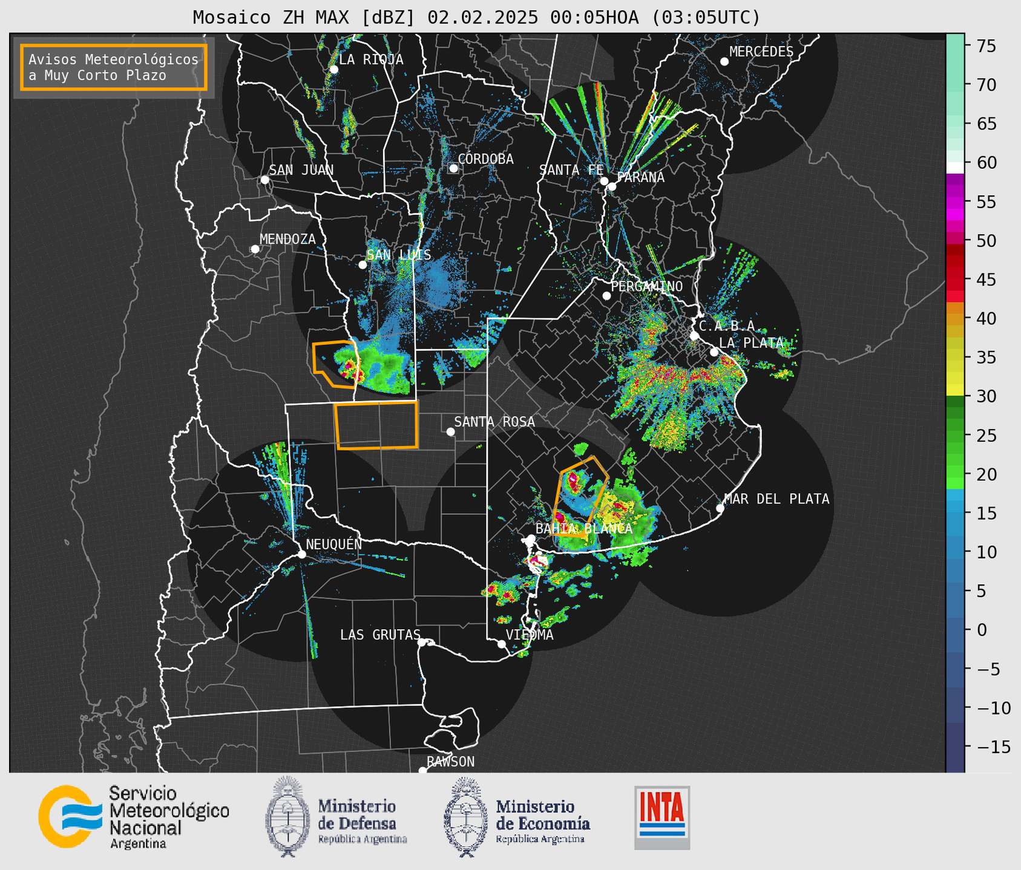1021x870 pixels.
Task: Click the SAN JUAN city marker dot
Action: 264,180
